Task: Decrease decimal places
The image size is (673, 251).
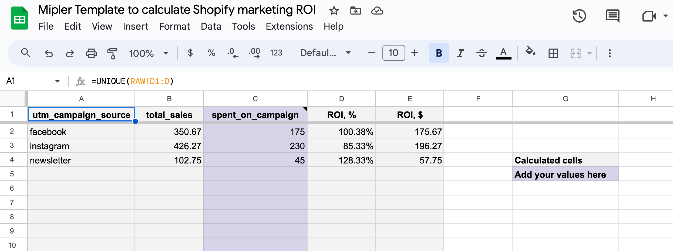Action: click(233, 53)
